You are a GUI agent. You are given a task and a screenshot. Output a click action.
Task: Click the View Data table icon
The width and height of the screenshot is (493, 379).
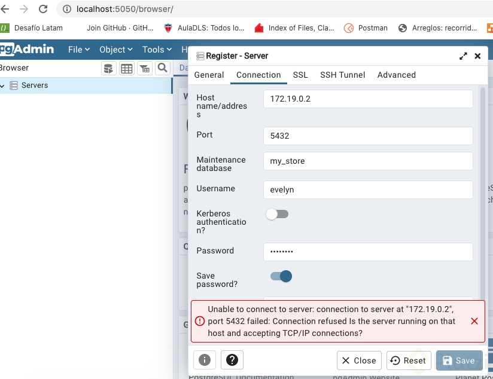click(127, 68)
